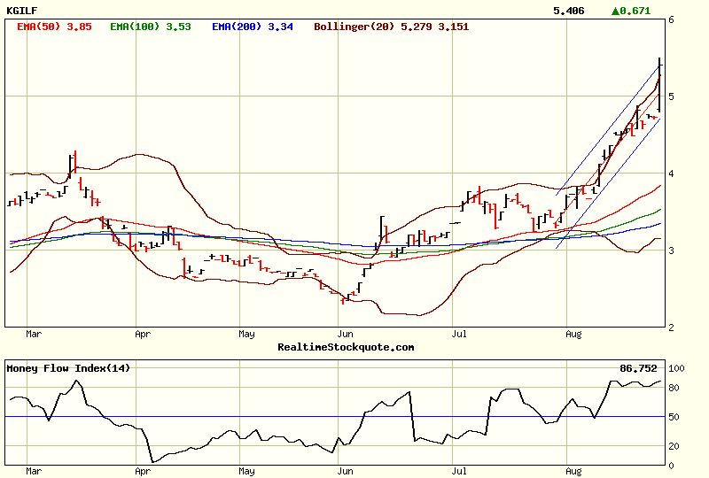Click the Money Flow Index(14) title
Image resolution: width=709 pixels, height=478 pixels.
pos(68,368)
